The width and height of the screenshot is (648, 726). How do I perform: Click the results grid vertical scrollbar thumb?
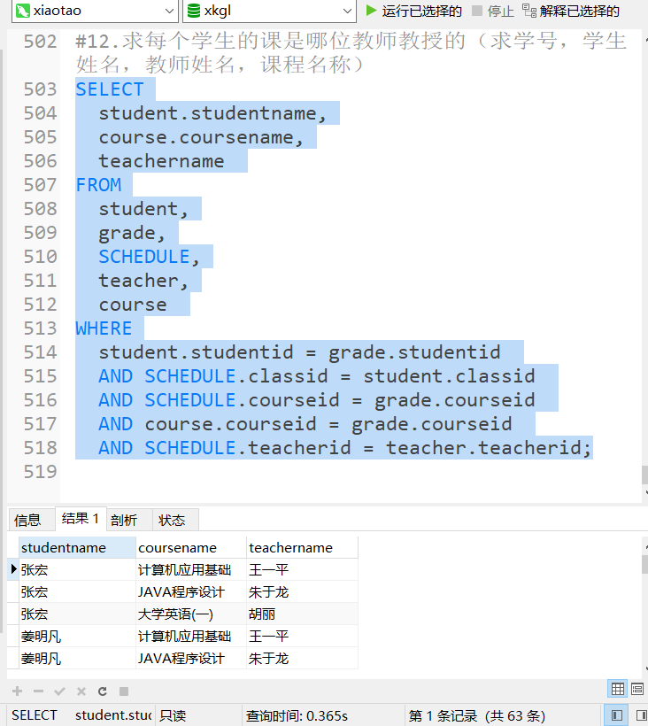pyautogui.click(x=644, y=564)
